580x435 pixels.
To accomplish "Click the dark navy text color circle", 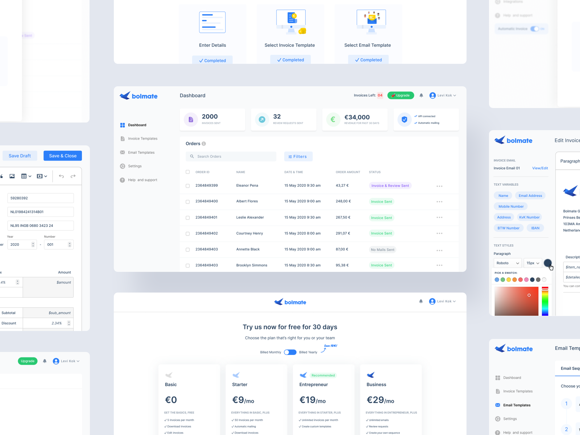I will (x=548, y=263).
